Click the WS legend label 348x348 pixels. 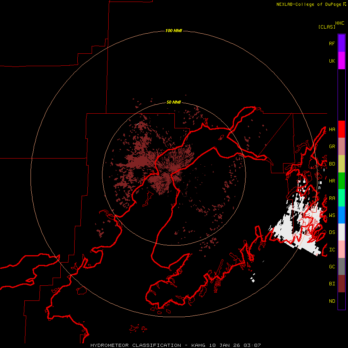(x=332, y=215)
